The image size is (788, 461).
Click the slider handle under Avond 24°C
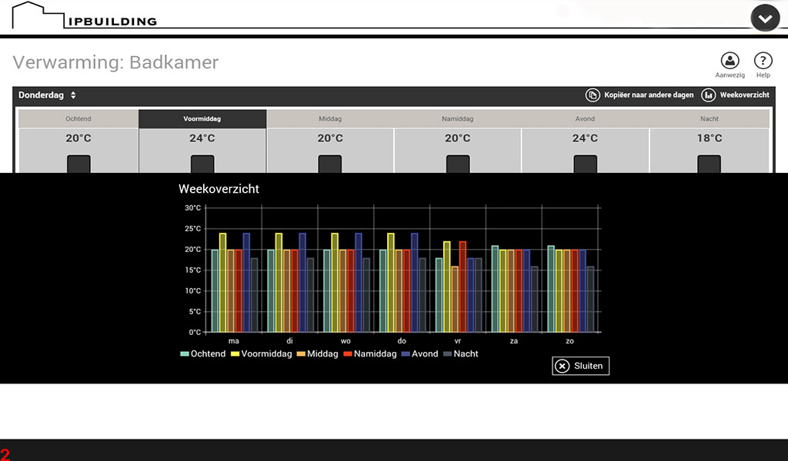point(586,164)
